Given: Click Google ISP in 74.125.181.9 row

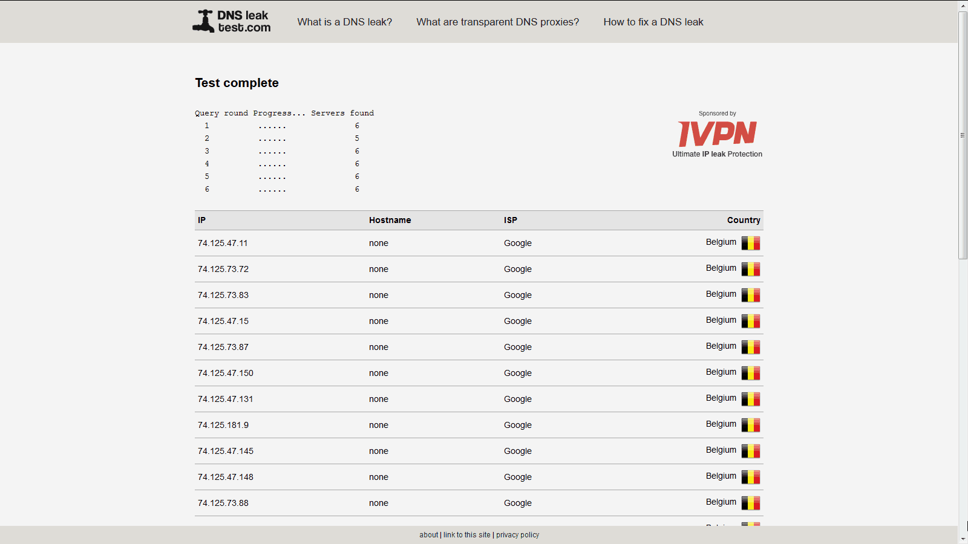Looking at the screenshot, I should pos(518,425).
